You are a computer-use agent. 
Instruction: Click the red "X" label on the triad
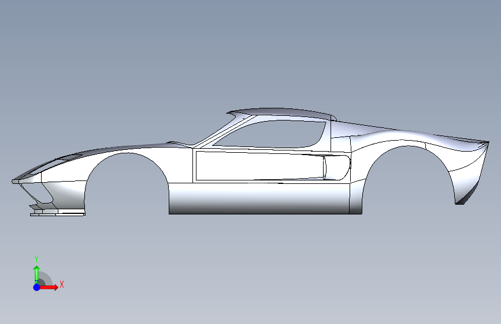62,284
